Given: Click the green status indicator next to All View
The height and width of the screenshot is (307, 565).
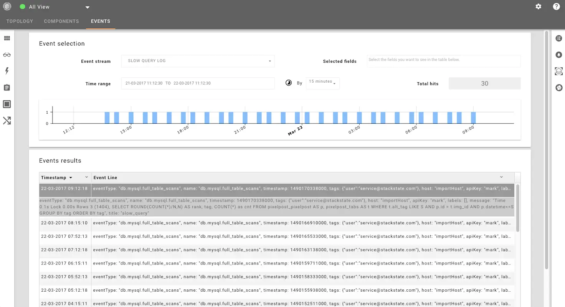Looking at the screenshot, I should [x=23, y=7].
